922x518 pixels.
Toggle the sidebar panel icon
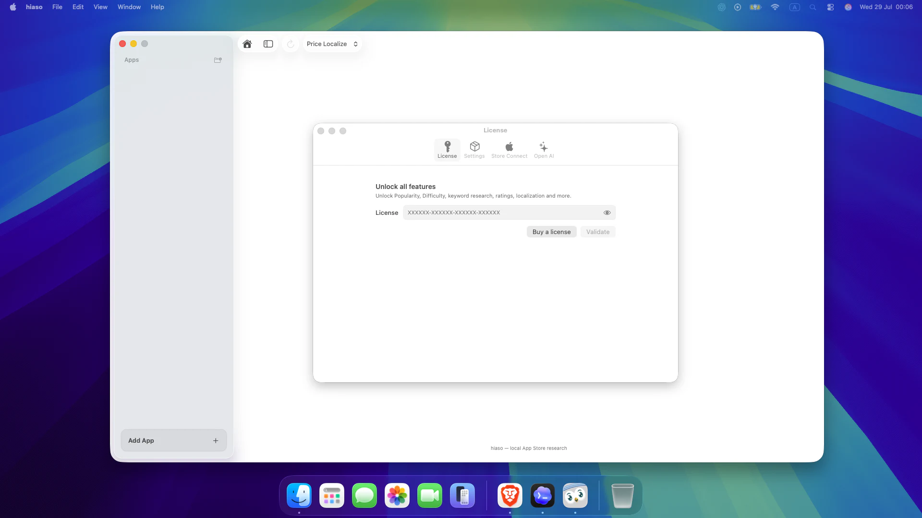pos(268,44)
